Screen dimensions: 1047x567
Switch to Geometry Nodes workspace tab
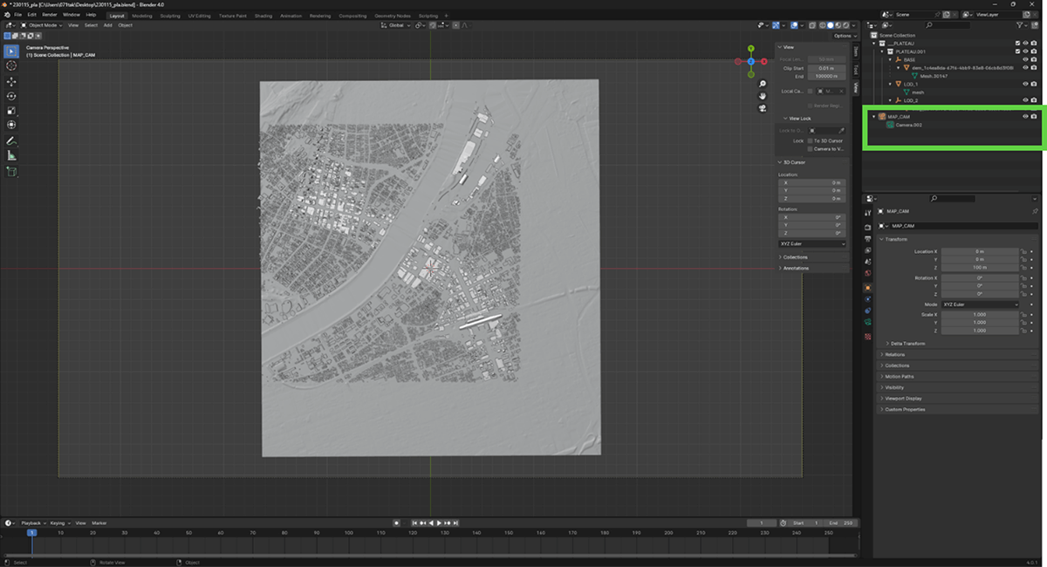(392, 16)
